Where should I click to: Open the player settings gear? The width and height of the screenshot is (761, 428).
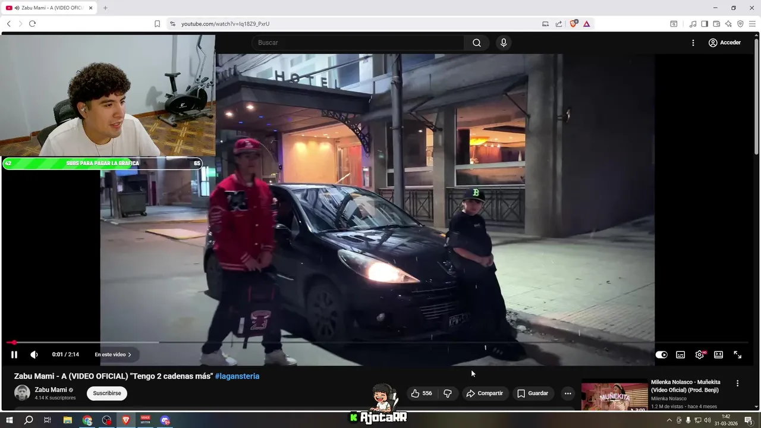pyautogui.click(x=699, y=354)
